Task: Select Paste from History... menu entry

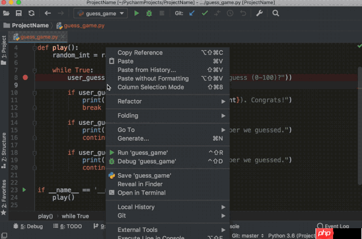Action: point(168,70)
